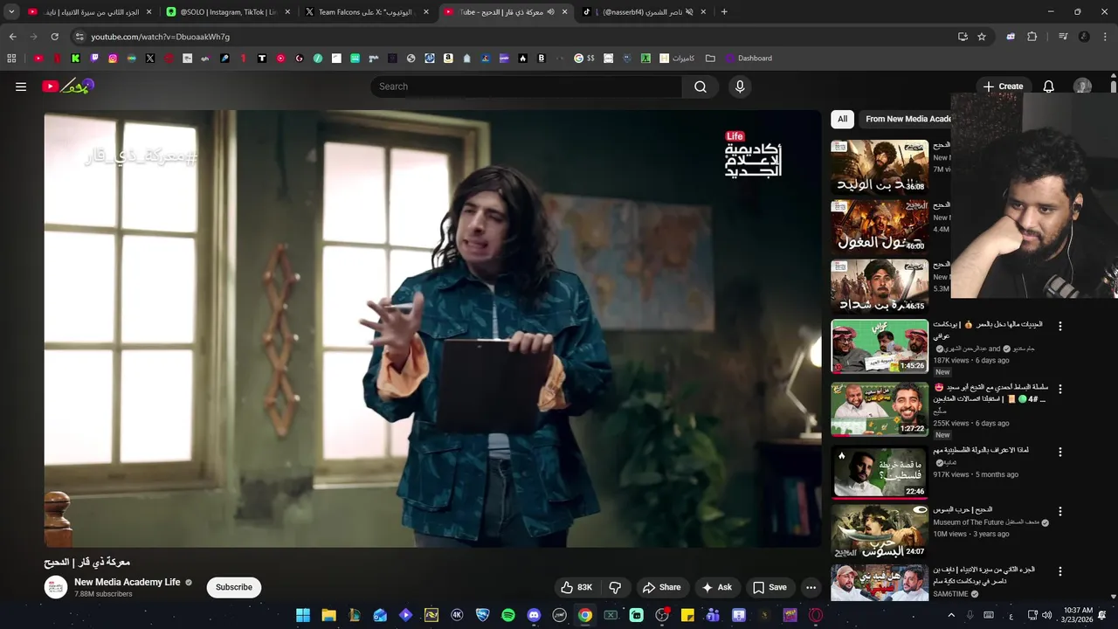Screen dimensions: 1118x629
Task: Open taskbar clock showing 10:37 AM
Action: 1078,615
